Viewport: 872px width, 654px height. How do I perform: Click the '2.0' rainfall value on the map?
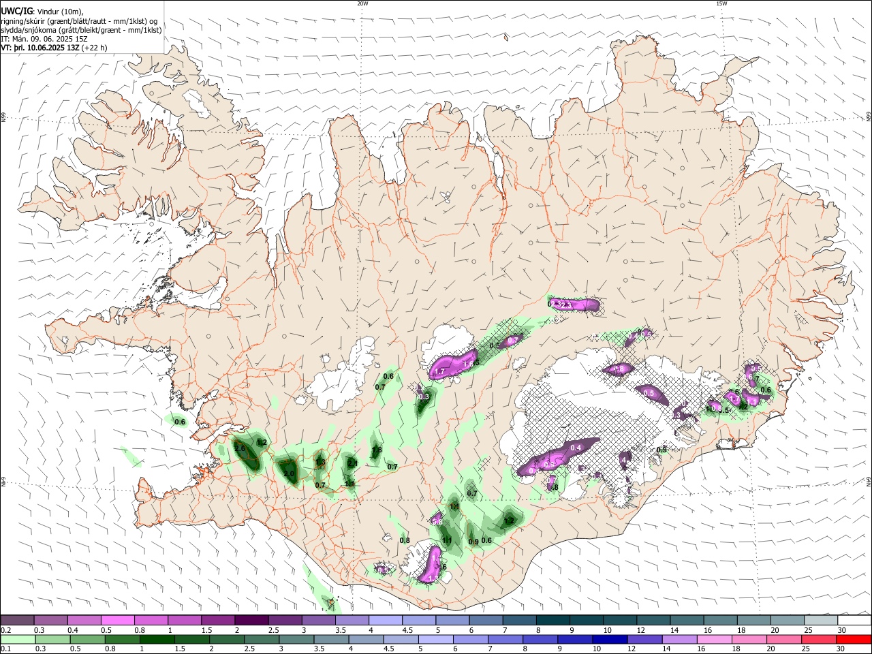(288, 474)
